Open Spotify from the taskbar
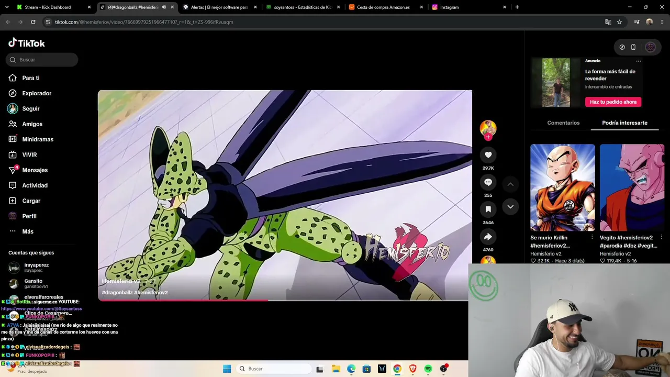Screen dimensions: 670x377 [x=428, y=369]
